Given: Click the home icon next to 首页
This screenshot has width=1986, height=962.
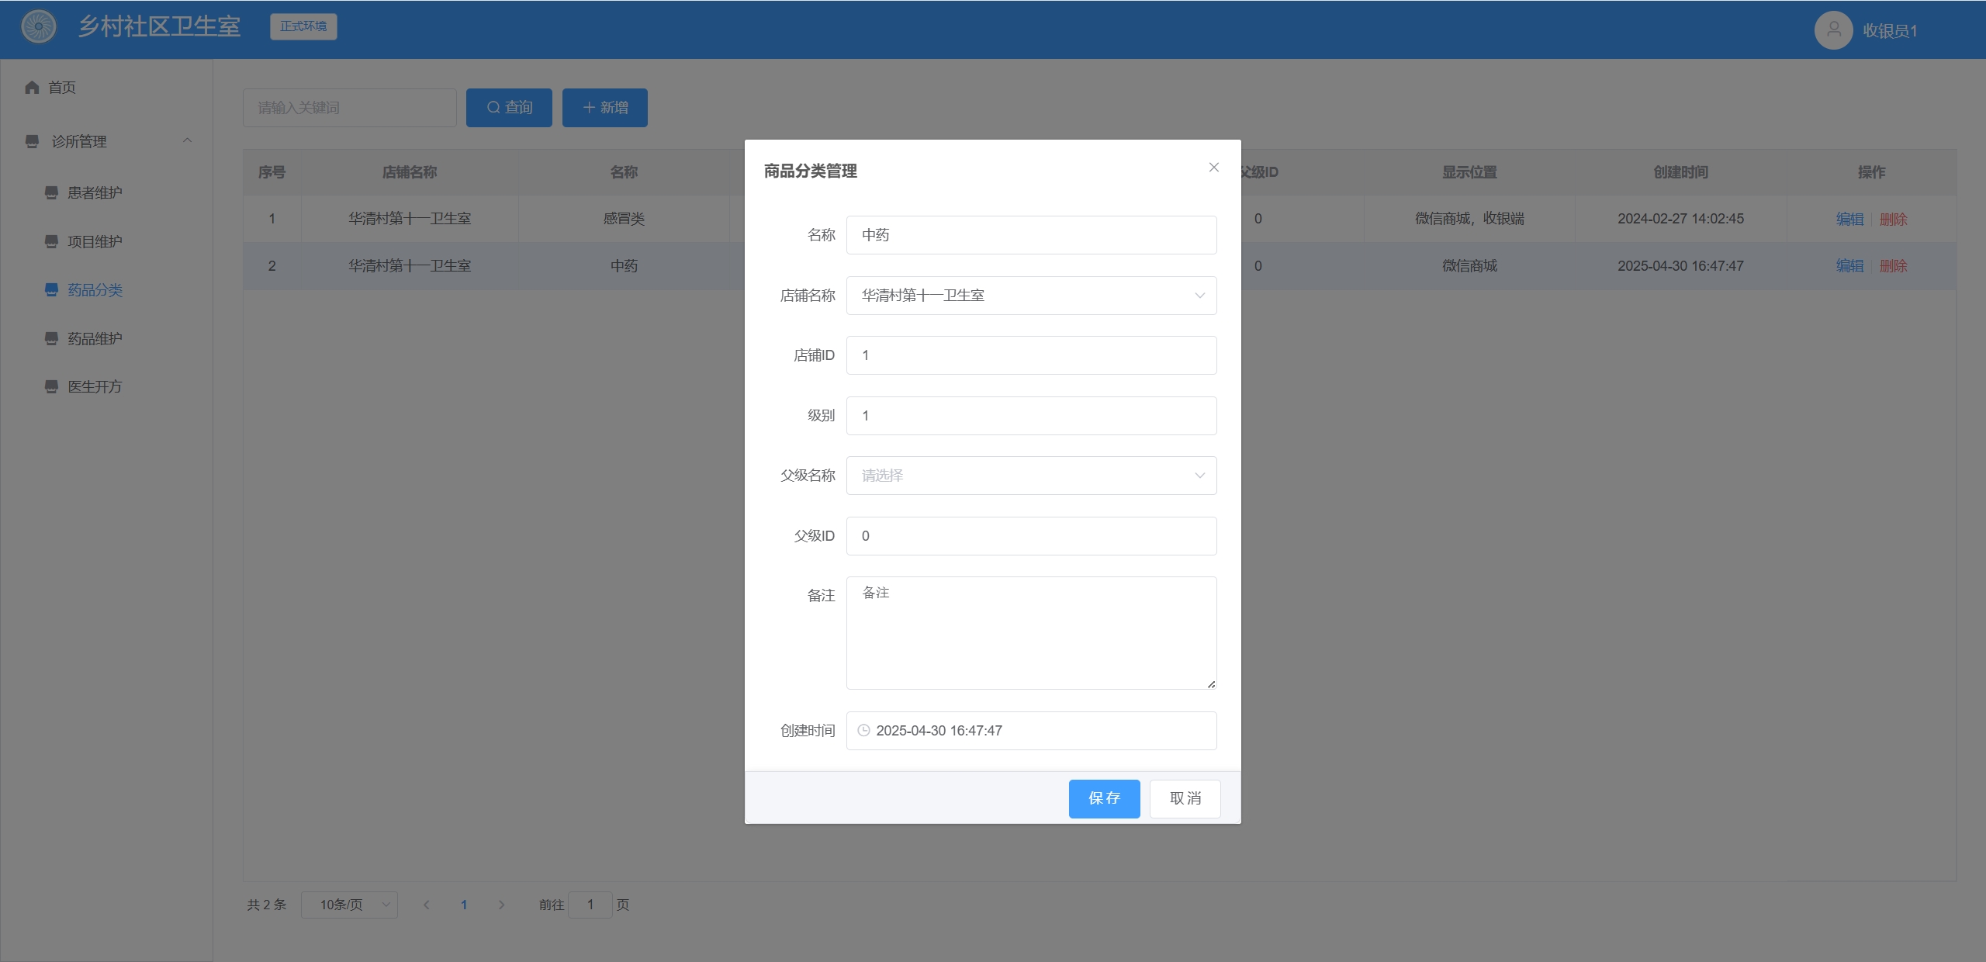Looking at the screenshot, I should (32, 88).
